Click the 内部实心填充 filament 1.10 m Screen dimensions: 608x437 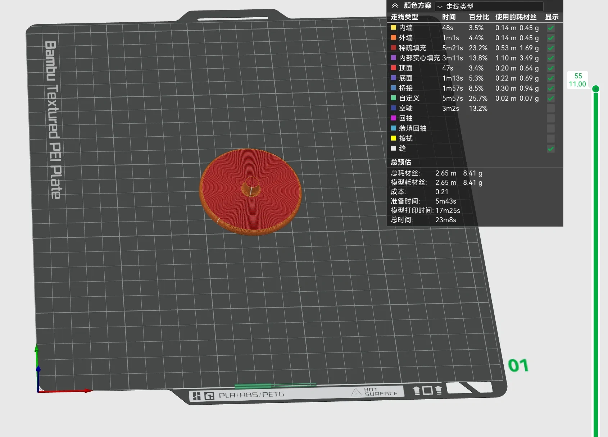[506, 58]
